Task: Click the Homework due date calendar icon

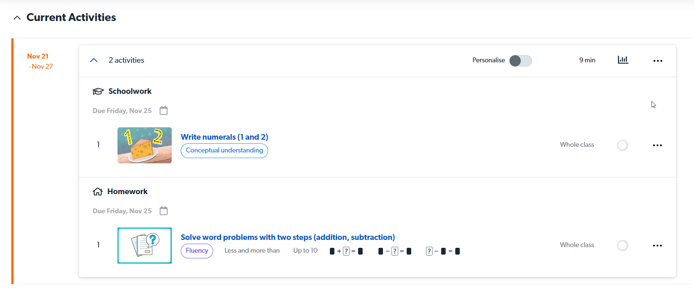Action: [x=163, y=211]
